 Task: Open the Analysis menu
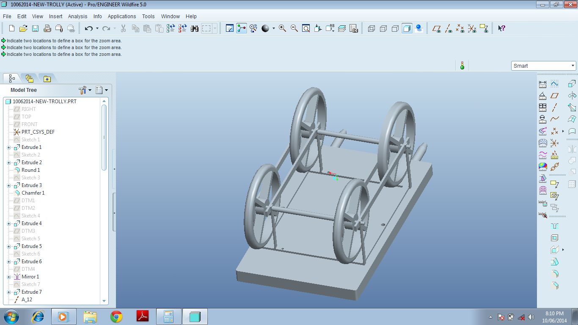pos(78,17)
